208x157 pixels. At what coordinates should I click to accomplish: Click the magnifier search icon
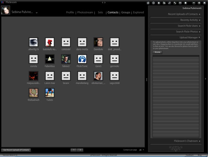tap(169, 3)
